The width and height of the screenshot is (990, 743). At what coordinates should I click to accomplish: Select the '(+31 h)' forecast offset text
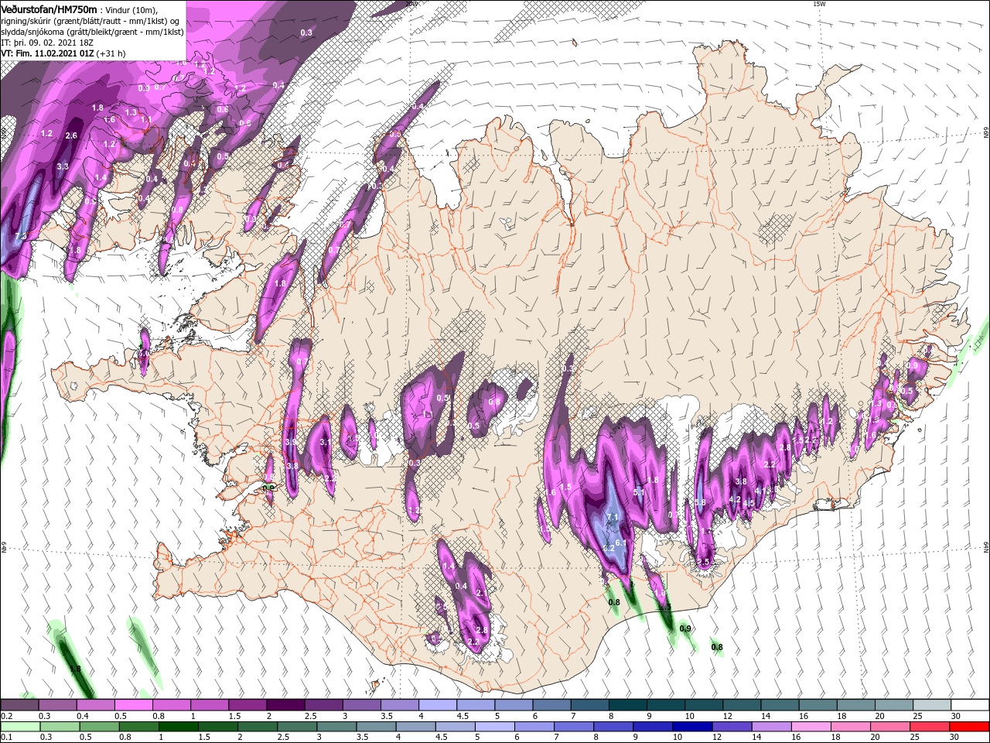pos(110,53)
